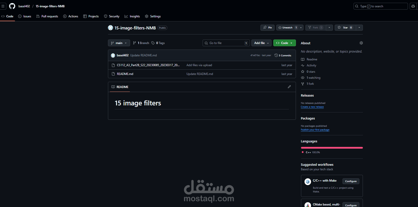Click the C++ 100.0% language entry

click(x=311, y=152)
